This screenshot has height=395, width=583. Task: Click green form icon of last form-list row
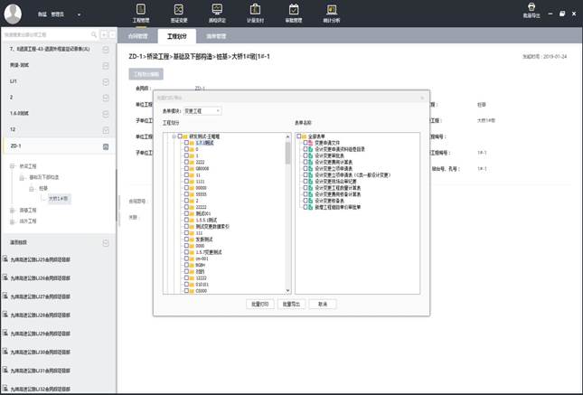point(310,207)
